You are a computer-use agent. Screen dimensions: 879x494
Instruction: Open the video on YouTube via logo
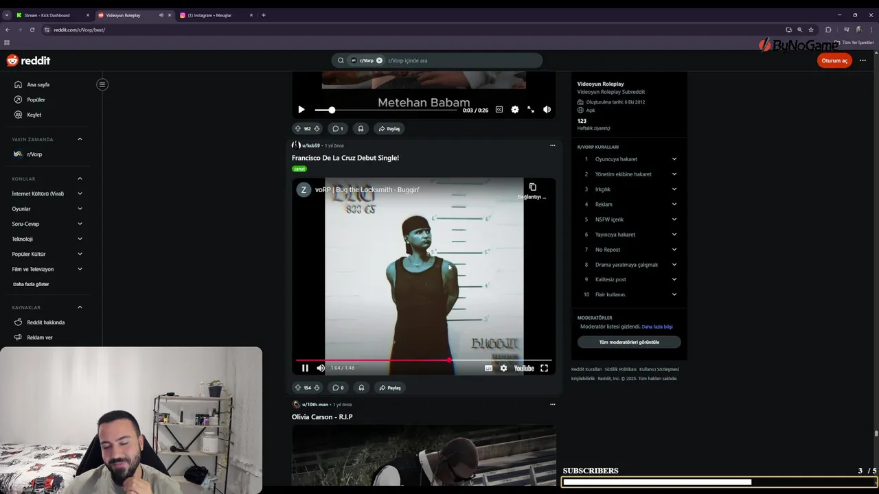click(x=524, y=368)
